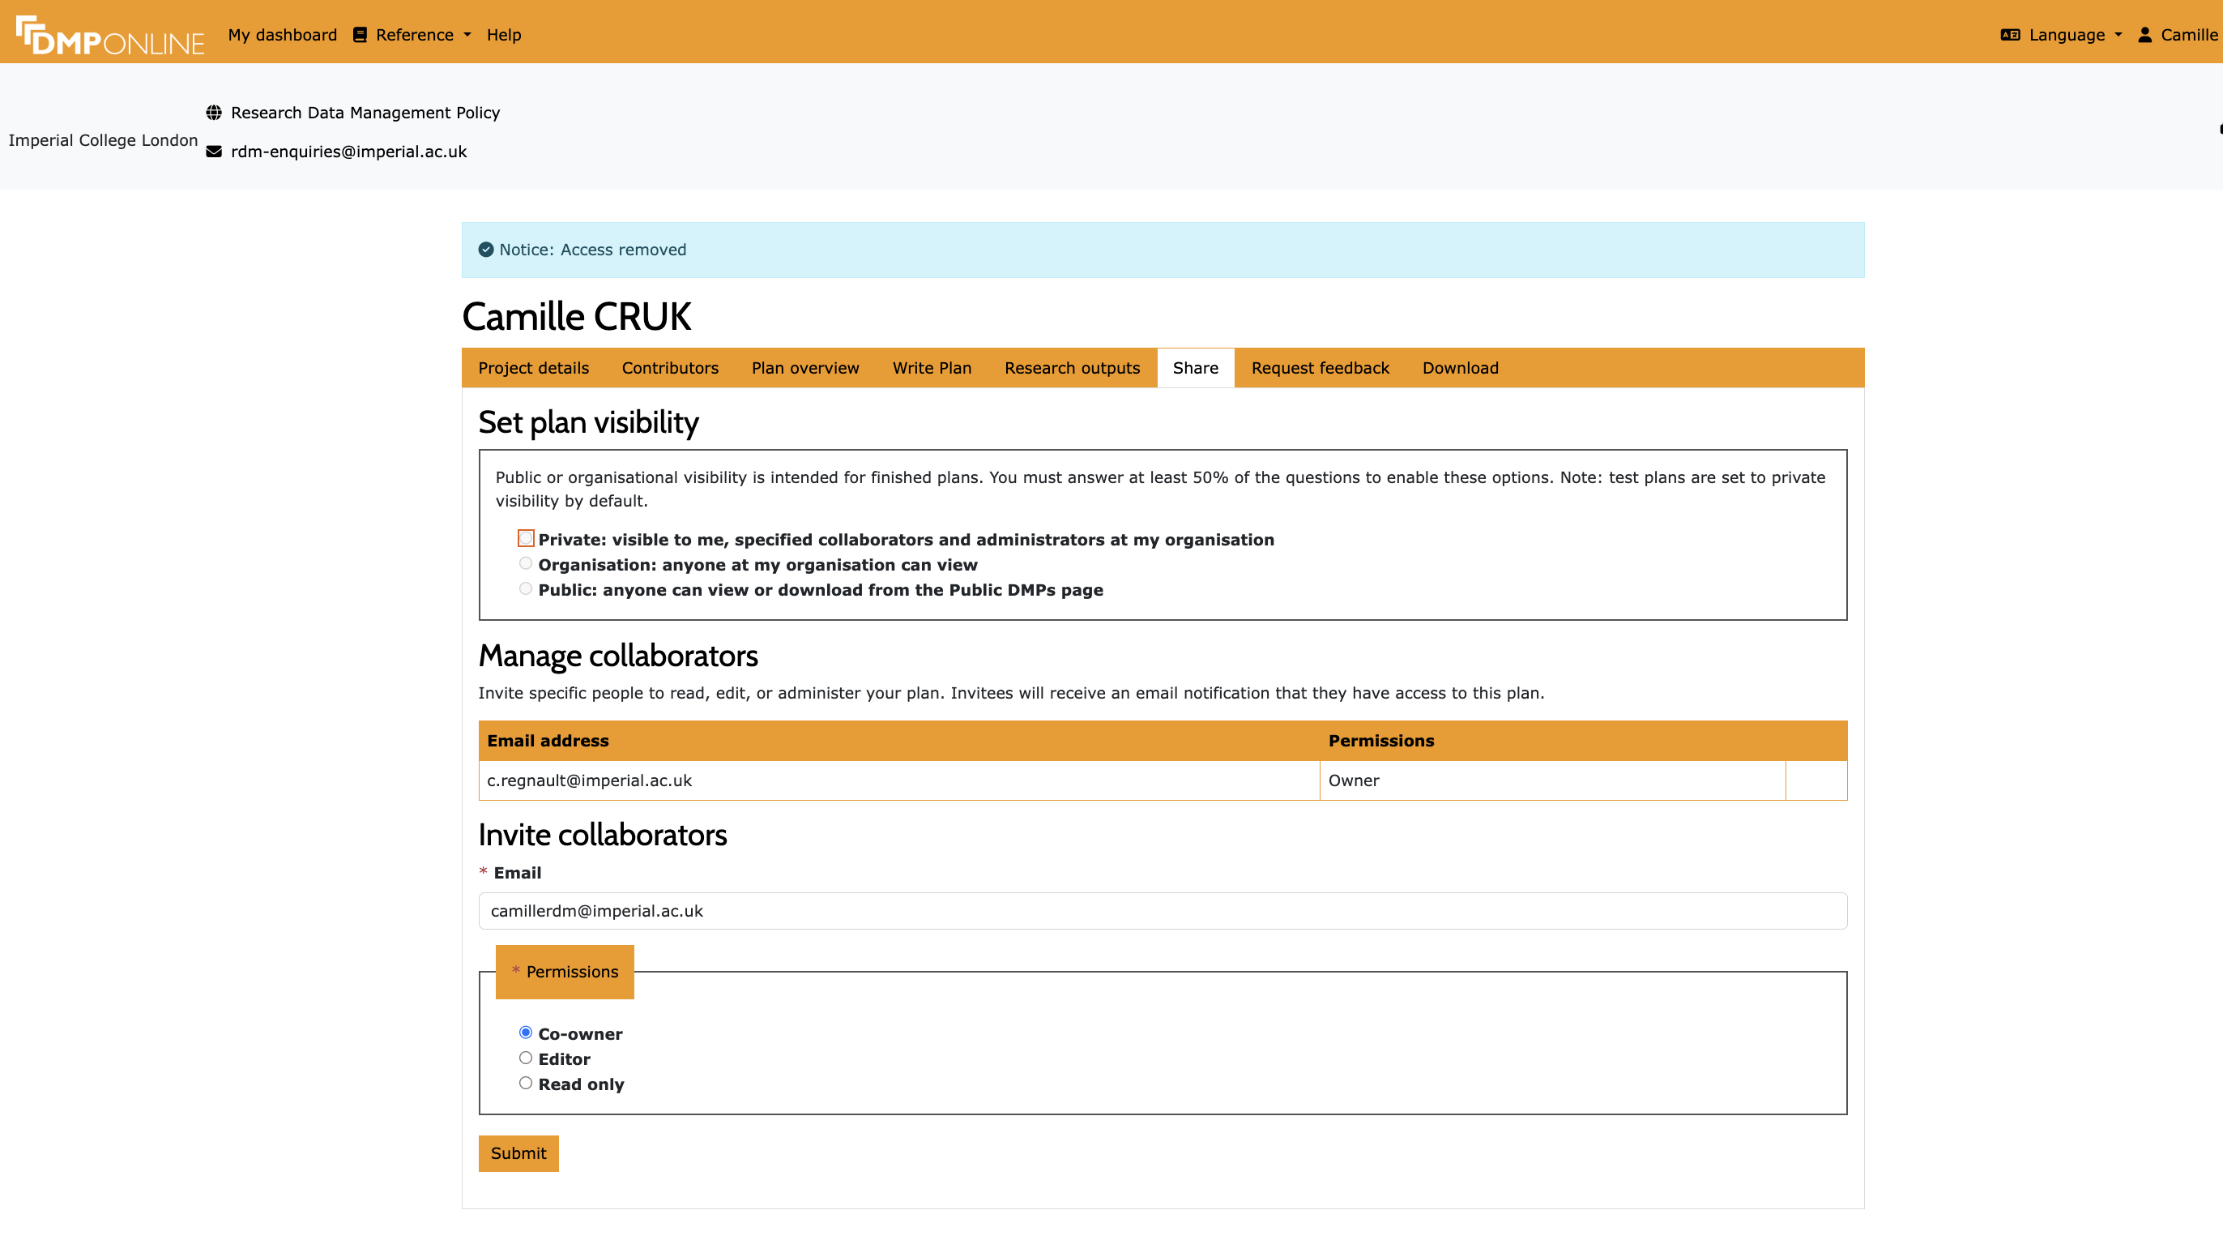Screen dimensions: 2223x1240
Task: Click the DMPonline logo
Action: pyautogui.click(x=110, y=36)
